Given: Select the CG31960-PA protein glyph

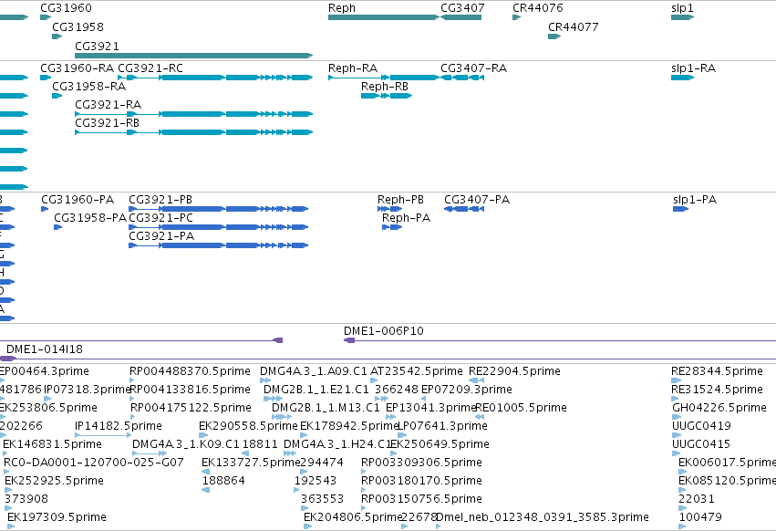Looking at the screenshot, I should [x=45, y=209].
